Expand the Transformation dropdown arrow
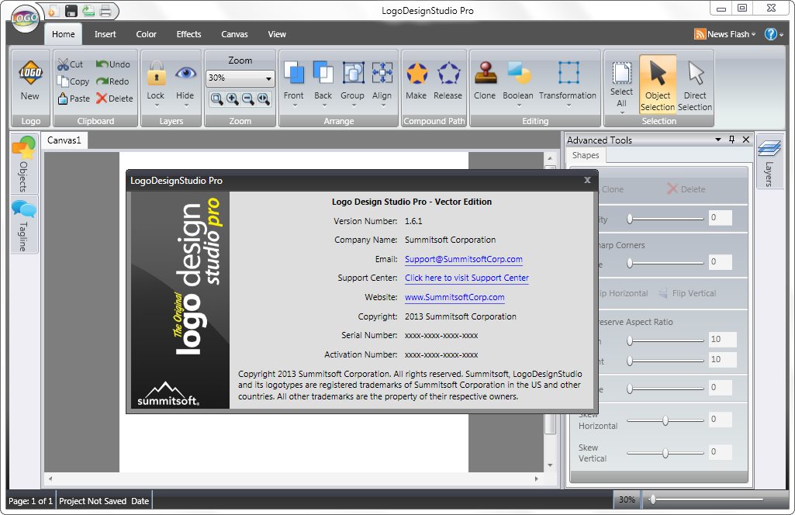Viewport: 795px width, 515px height. (569, 106)
